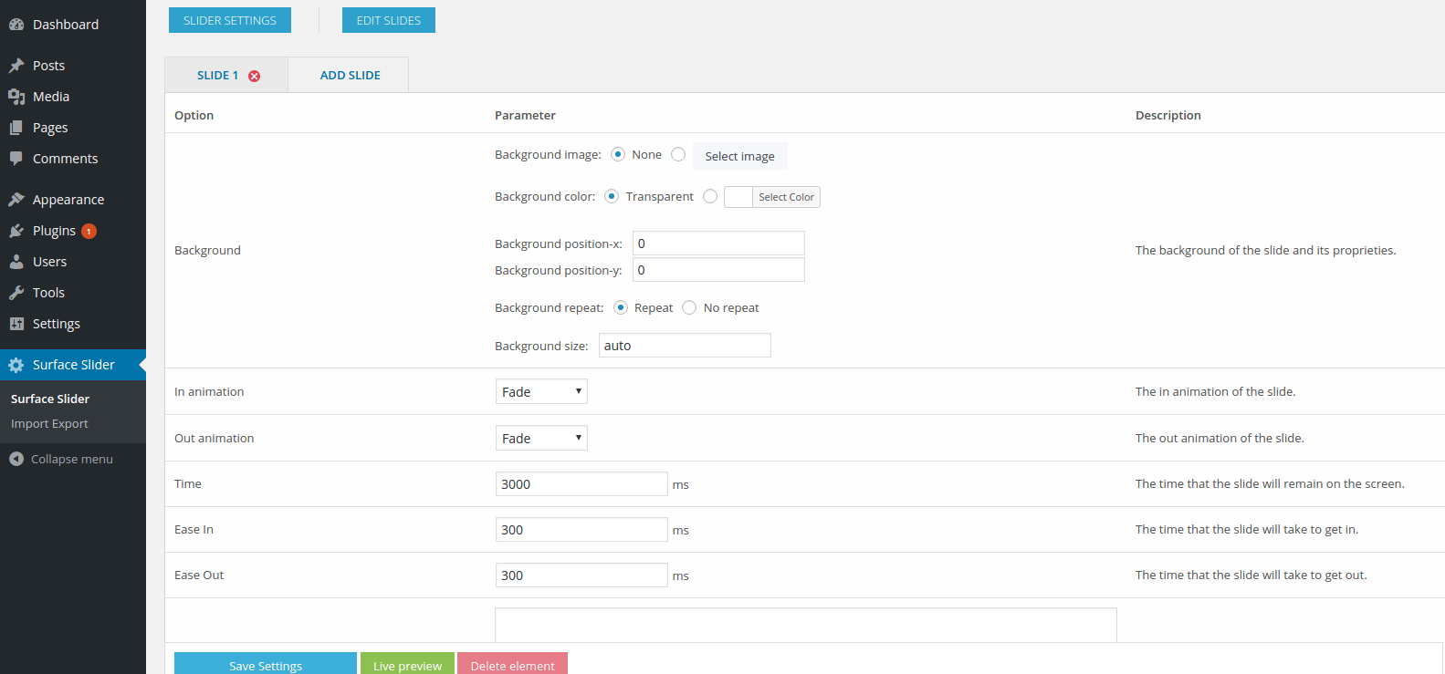Open Dashboard menu item
Viewport: 1445px width, 674px height.
point(73,25)
